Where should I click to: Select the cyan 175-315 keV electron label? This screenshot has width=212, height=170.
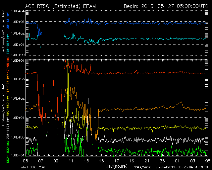click(x=8, y=39)
